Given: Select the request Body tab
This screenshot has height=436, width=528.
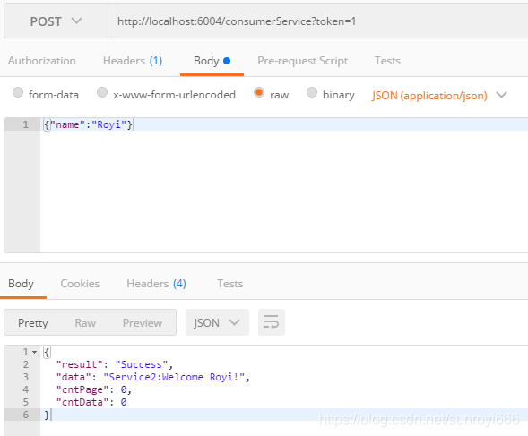Looking at the screenshot, I should [212, 61].
